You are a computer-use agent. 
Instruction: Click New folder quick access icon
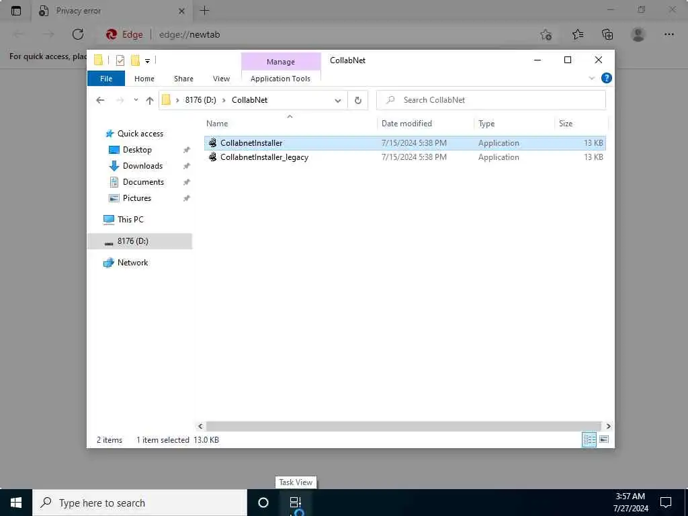(x=135, y=60)
